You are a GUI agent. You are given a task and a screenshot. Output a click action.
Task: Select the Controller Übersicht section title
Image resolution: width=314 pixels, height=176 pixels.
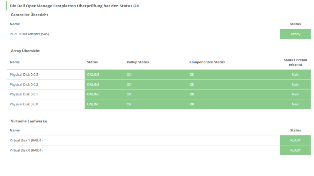pyautogui.click(x=29, y=15)
